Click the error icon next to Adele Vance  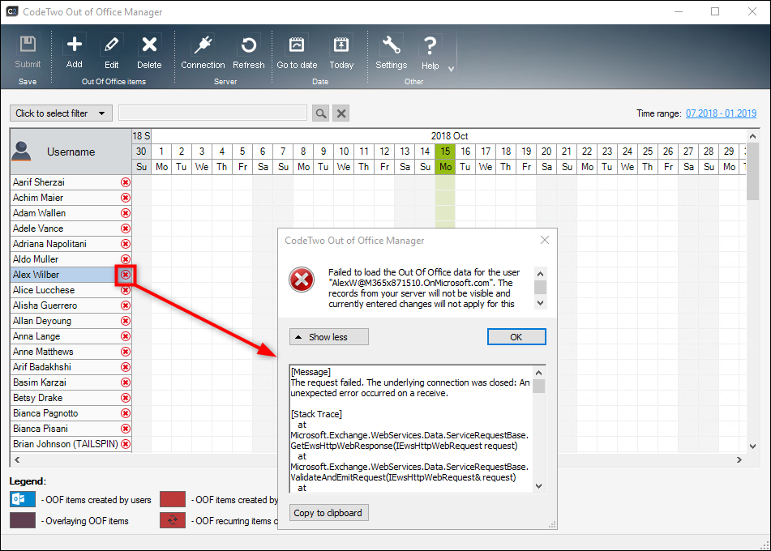[126, 229]
